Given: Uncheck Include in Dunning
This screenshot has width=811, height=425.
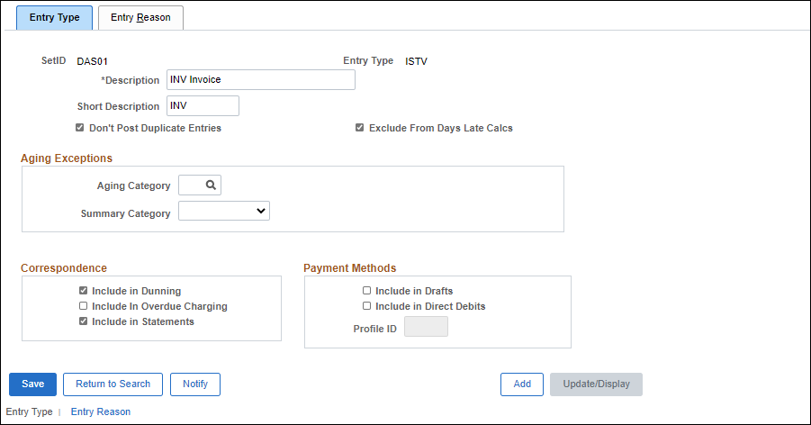Looking at the screenshot, I should (x=84, y=291).
